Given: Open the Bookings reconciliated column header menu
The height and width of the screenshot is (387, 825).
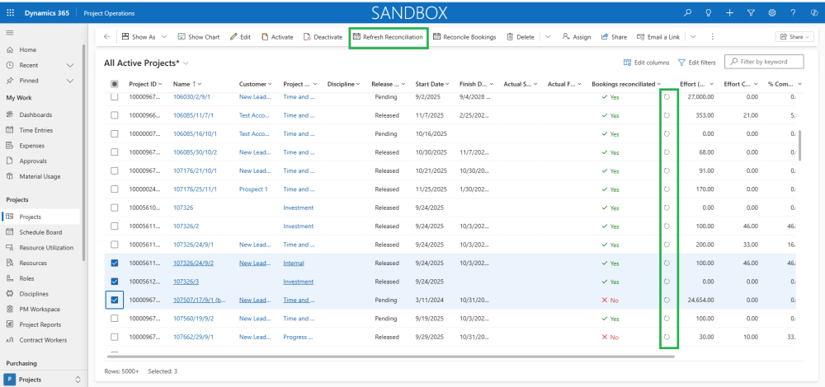Looking at the screenshot, I should (x=626, y=84).
